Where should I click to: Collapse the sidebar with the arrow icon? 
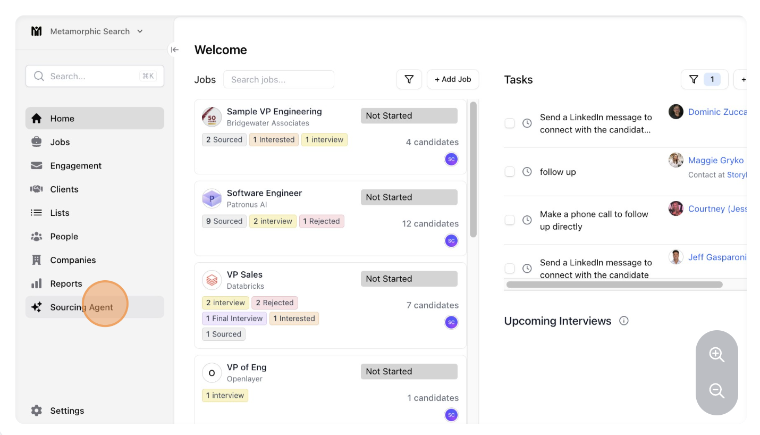coord(174,49)
